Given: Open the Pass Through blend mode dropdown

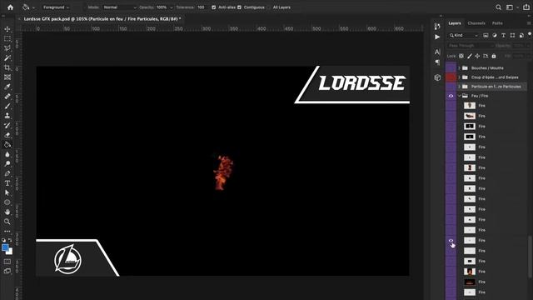Looking at the screenshot, I should pos(471,46).
